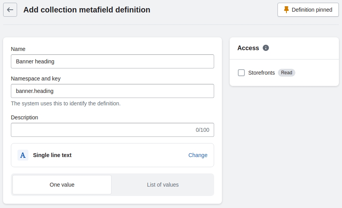Click the info icon beside Access
This screenshot has width=342, height=208.
[266, 48]
